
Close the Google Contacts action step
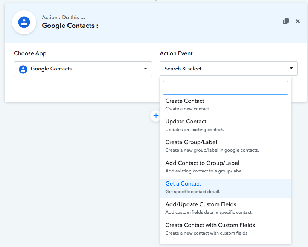coord(298,21)
